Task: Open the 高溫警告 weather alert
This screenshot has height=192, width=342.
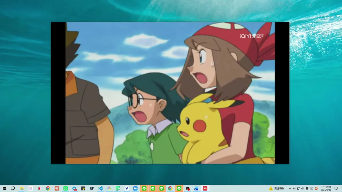Action: pyautogui.click(x=277, y=188)
